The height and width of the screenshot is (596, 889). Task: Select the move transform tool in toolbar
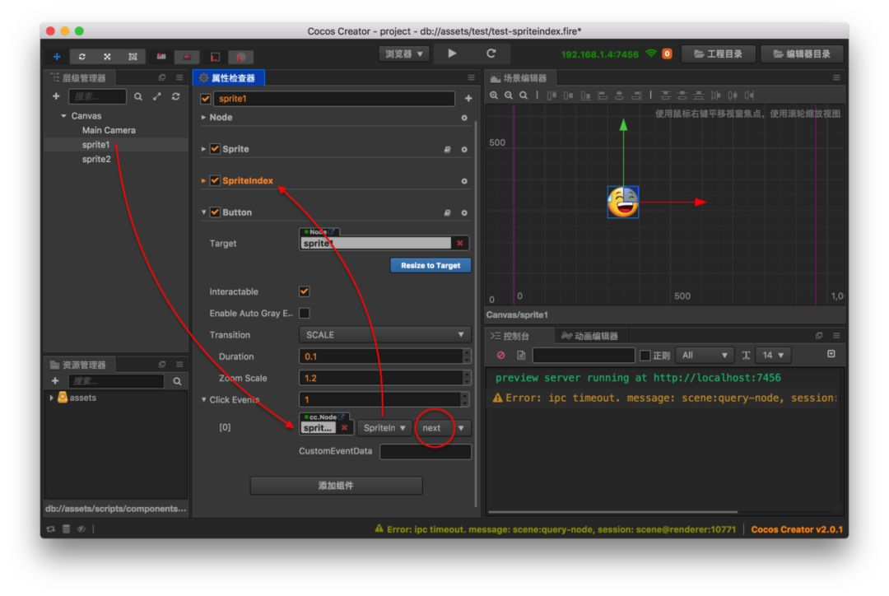(x=57, y=56)
